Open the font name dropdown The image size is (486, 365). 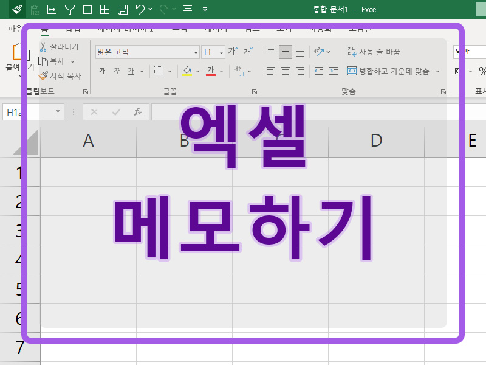point(196,52)
